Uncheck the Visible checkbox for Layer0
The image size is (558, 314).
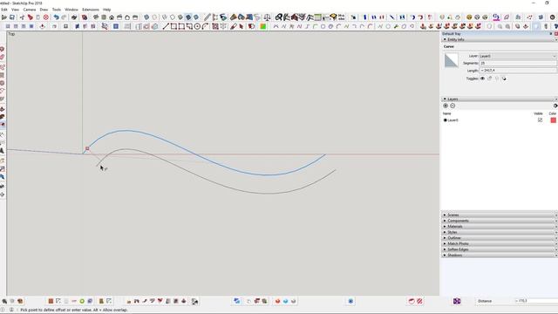[540, 120]
